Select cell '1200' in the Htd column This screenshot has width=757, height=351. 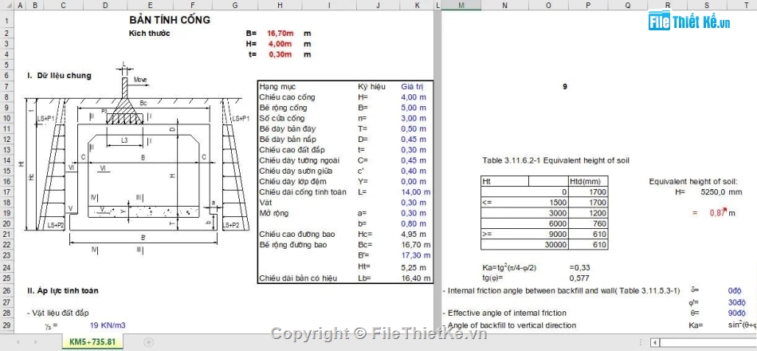click(588, 213)
